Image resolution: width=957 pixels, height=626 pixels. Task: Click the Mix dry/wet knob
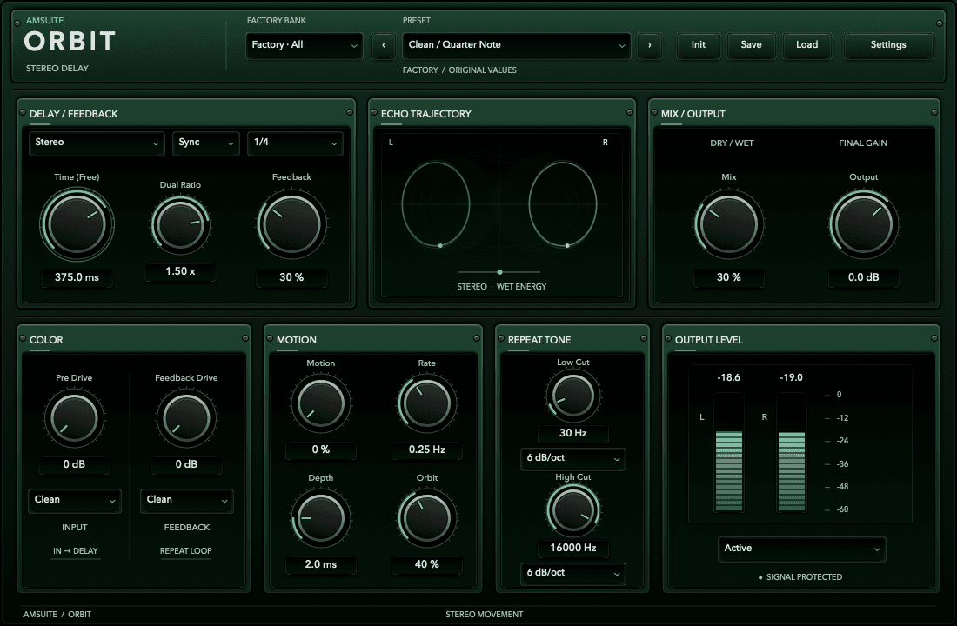[729, 224]
